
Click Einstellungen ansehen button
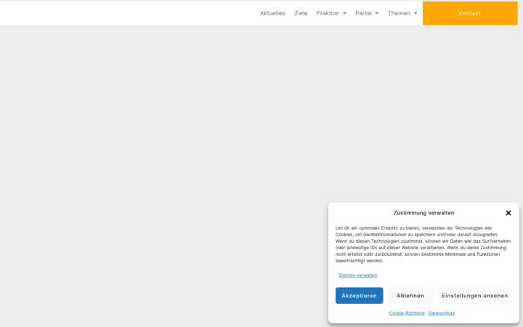point(474,296)
